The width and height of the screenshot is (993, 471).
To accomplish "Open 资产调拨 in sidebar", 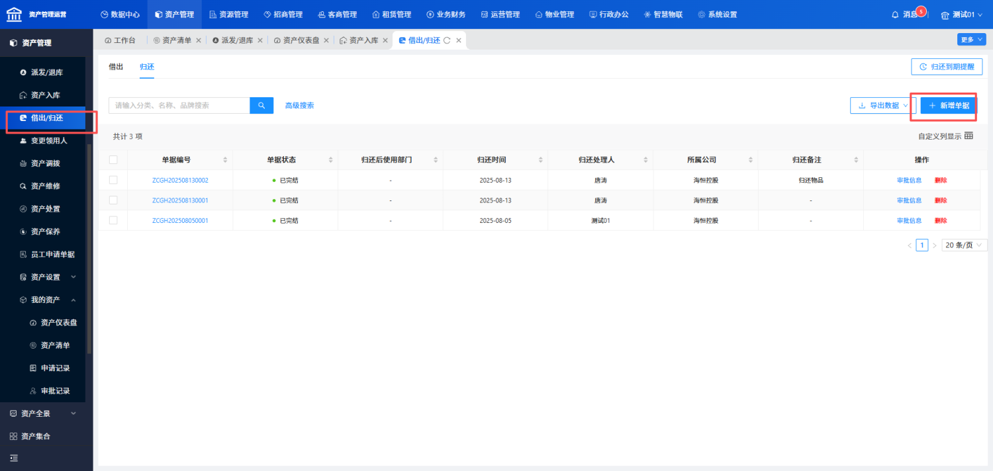I will 45,163.
